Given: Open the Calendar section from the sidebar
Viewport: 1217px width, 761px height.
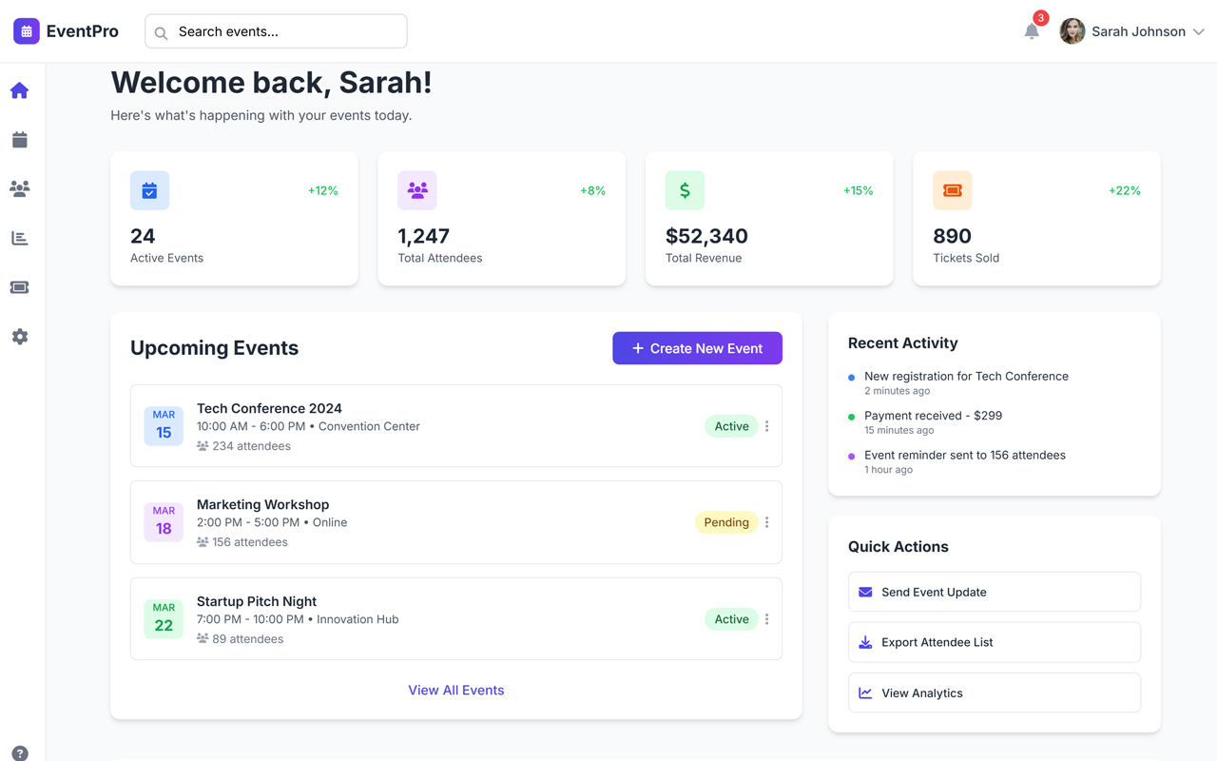Looking at the screenshot, I should (x=19, y=139).
